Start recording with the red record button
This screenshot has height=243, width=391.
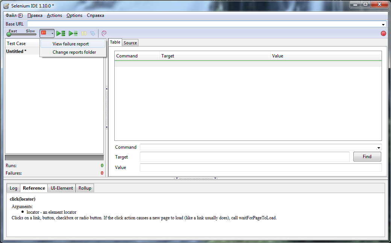click(x=383, y=33)
